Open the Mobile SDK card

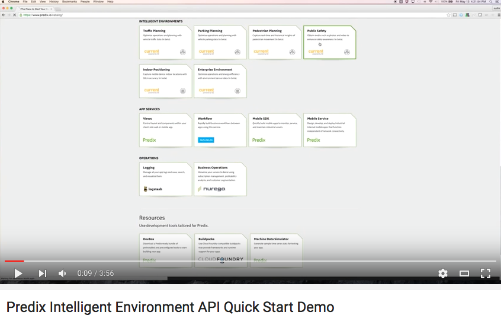[x=275, y=130]
